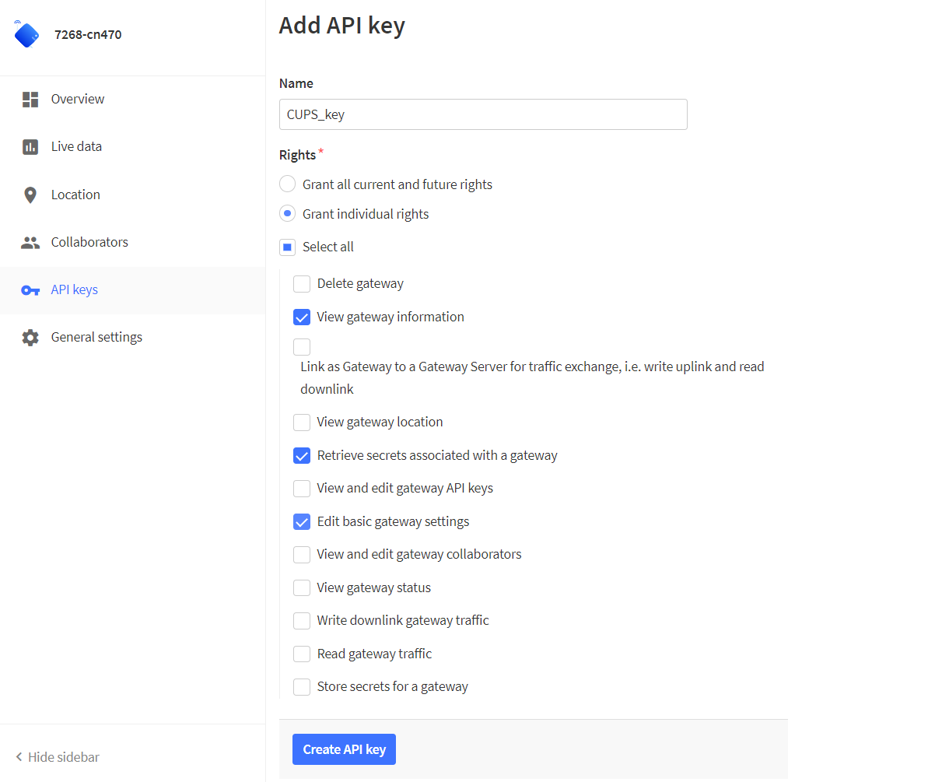Click the Location pin icon
The height and width of the screenshot is (782, 949).
pos(30,195)
